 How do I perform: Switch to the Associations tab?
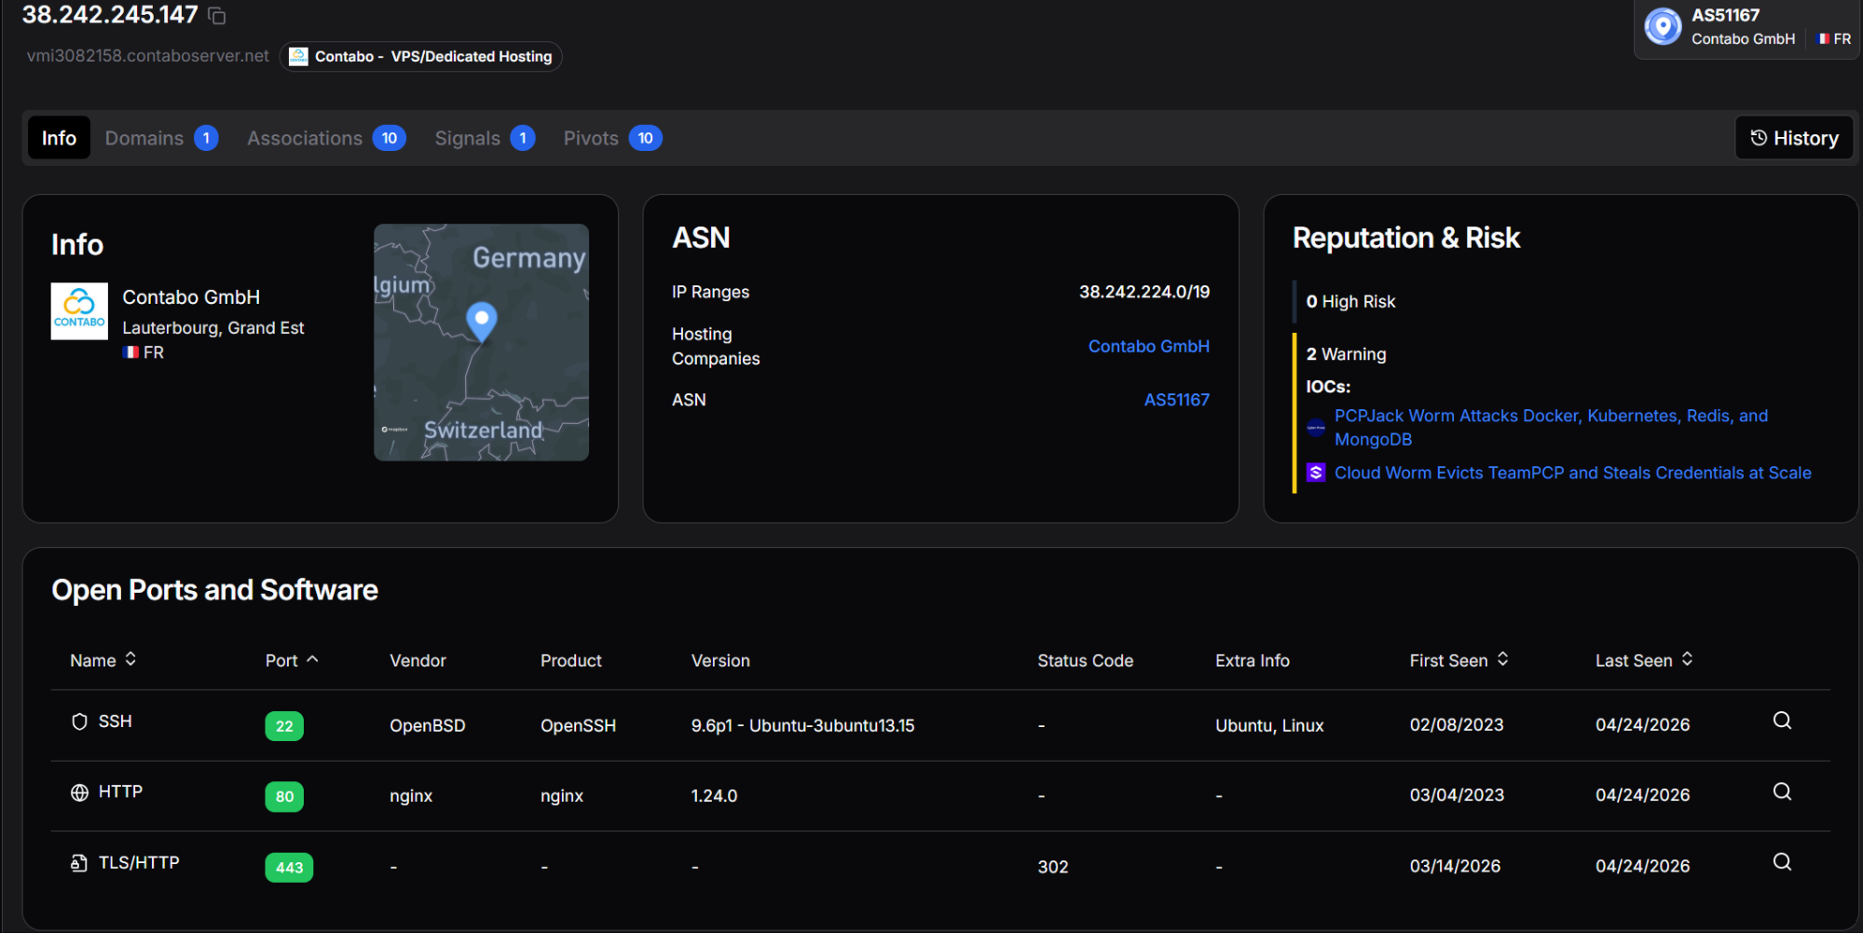click(326, 138)
